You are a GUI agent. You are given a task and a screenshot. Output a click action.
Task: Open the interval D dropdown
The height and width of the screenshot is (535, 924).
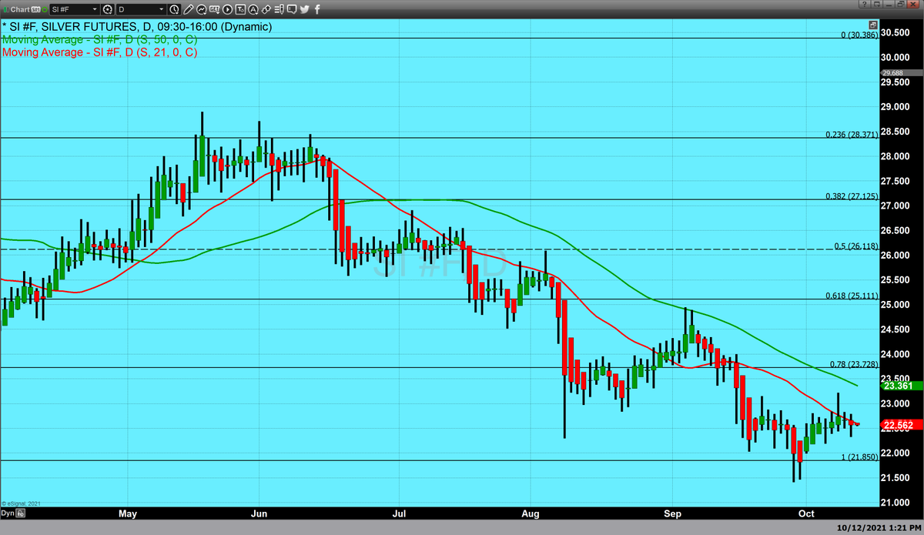(141, 9)
